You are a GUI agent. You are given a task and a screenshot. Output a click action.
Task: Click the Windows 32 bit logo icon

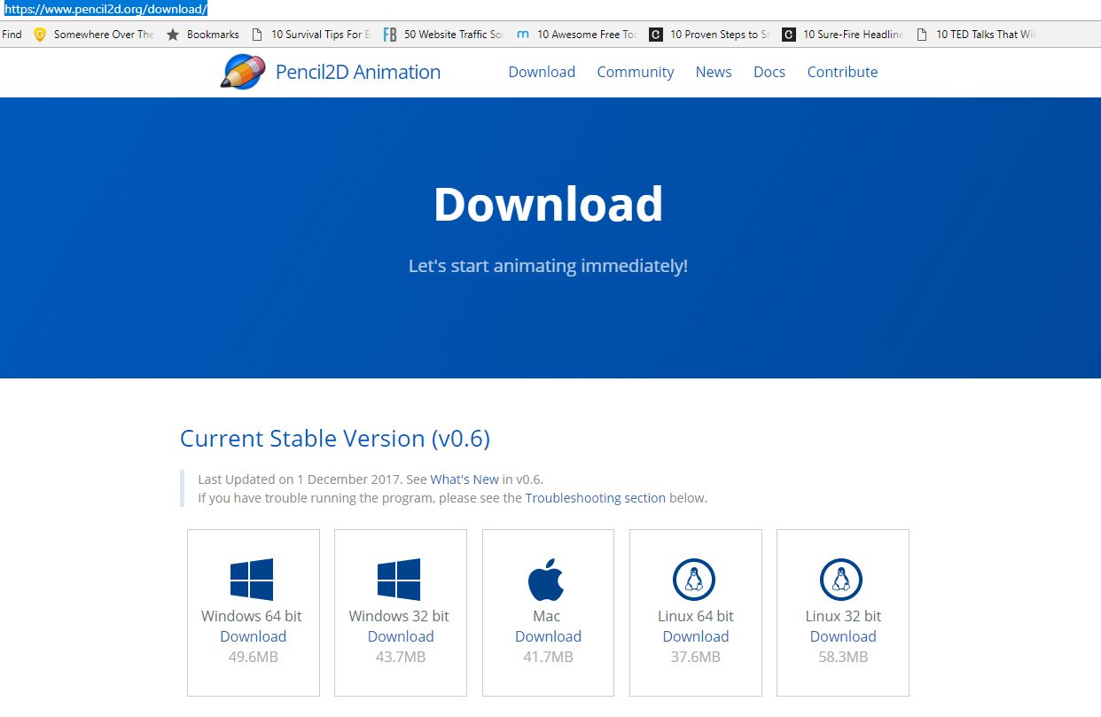click(x=399, y=580)
